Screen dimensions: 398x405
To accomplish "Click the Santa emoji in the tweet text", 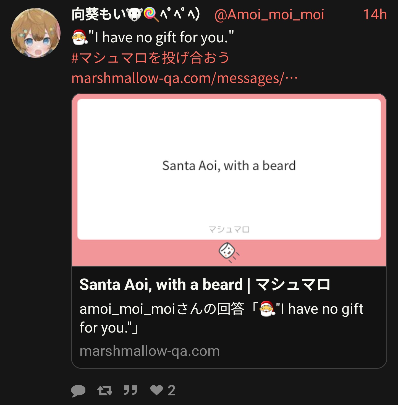I will pos(80,37).
